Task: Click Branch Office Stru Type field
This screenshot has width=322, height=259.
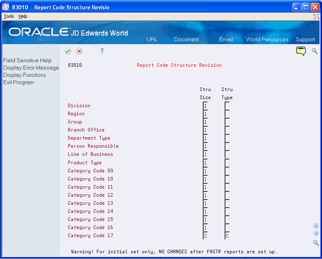Action: (227, 130)
